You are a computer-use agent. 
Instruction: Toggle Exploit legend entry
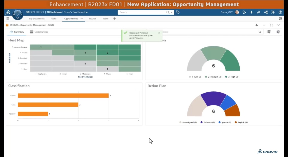(x=241, y=122)
